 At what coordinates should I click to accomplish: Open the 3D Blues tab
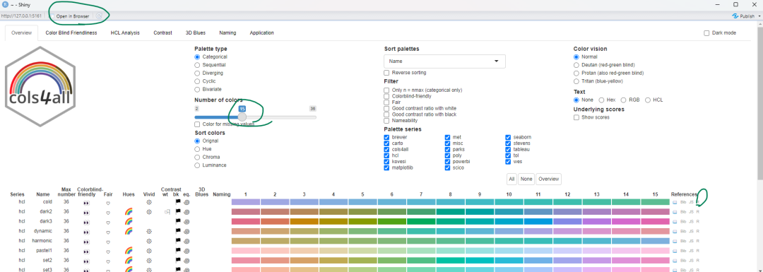coord(196,33)
